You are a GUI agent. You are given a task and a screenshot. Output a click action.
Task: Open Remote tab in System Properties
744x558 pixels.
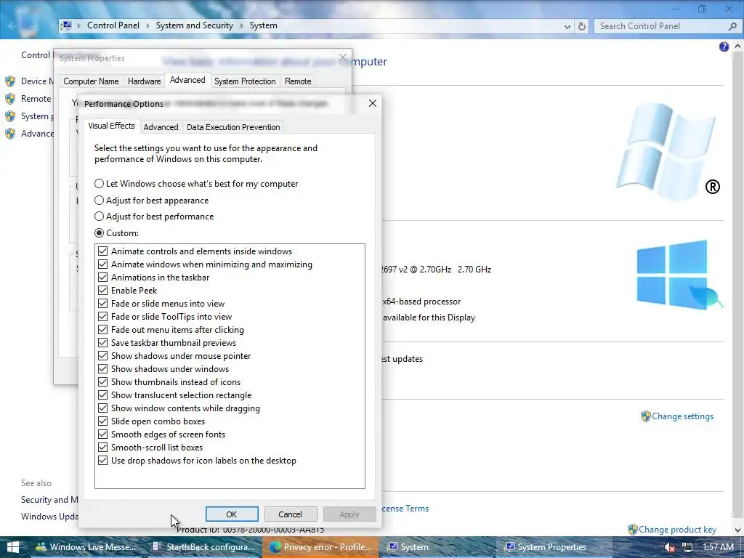pyautogui.click(x=298, y=81)
